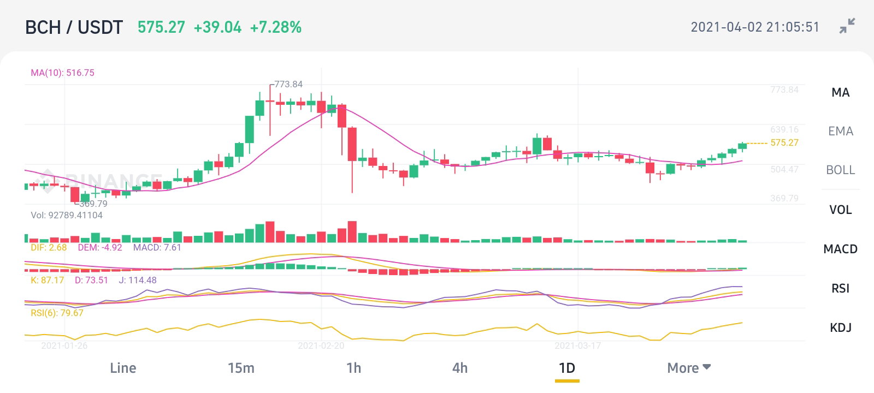
Task: Click the MACD: 7.61 value
Action: tap(157, 247)
